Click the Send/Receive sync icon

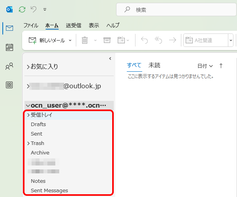point(22,9)
